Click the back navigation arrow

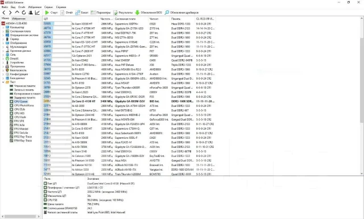[x=4, y=13]
